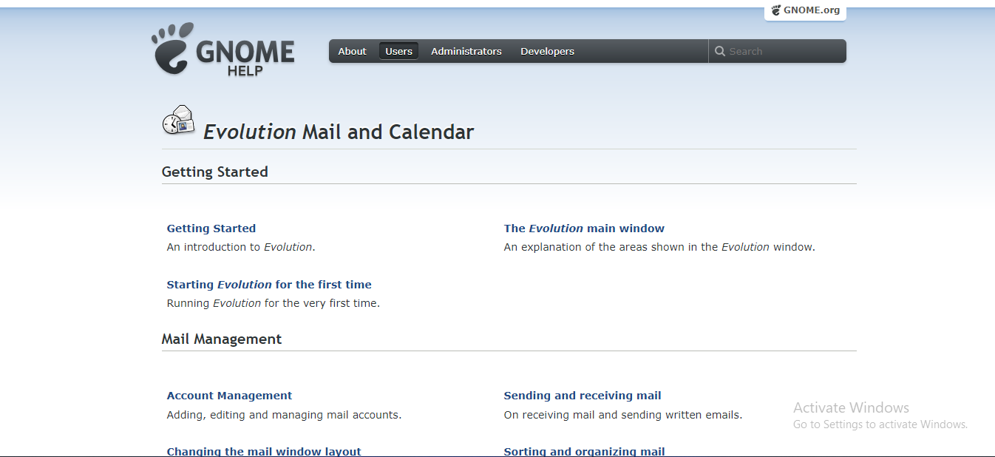The height and width of the screenshot is (457, 995).
Task: View Starting Evolution for the first time
Action: click(269, 284)
